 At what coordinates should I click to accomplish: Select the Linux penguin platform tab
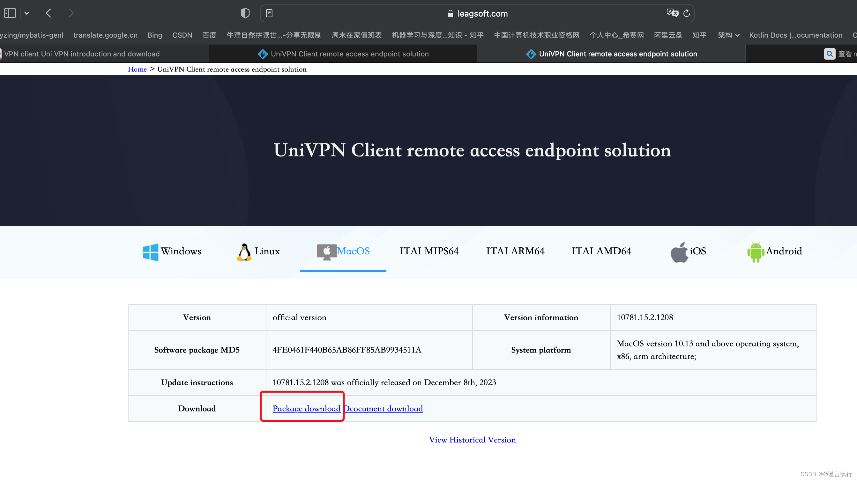tap(244, 252)
